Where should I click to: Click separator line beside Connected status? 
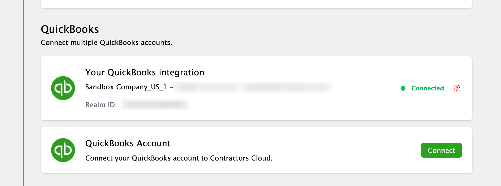(x=448, y=88)
